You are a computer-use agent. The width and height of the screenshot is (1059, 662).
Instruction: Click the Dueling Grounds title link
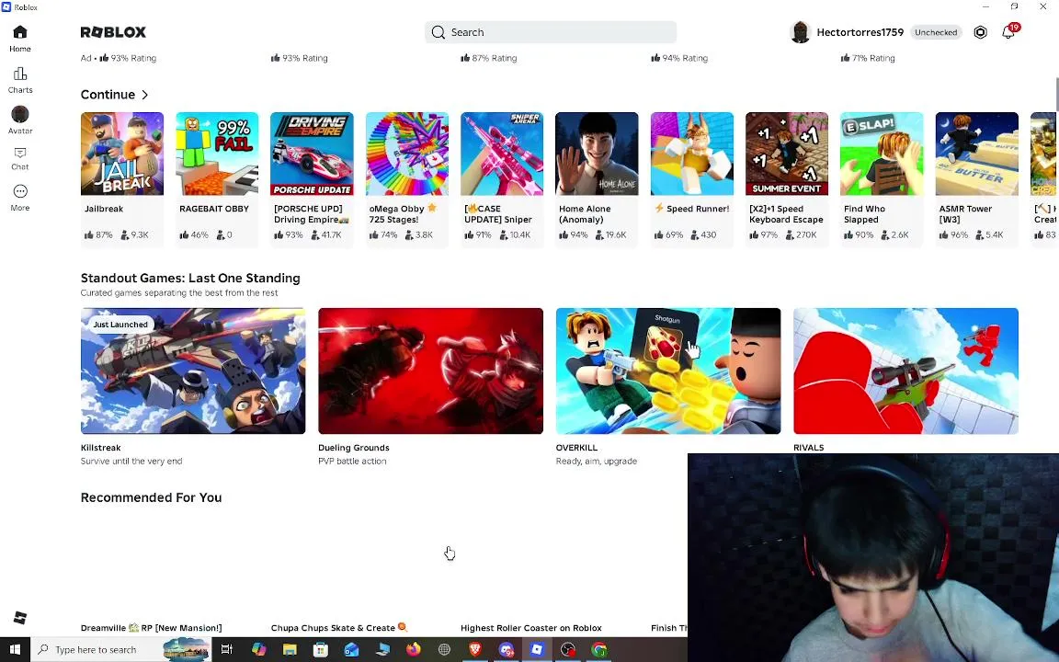[353, 447]
